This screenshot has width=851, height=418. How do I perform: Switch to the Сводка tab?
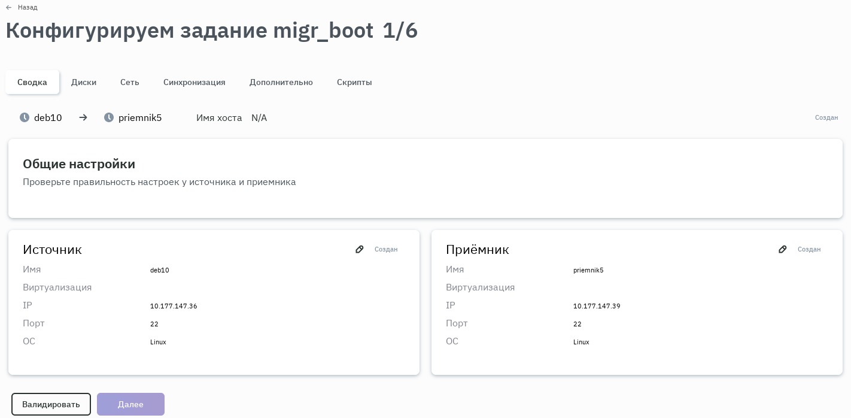[x=32, y=82]
